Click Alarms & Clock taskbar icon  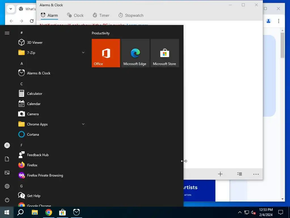click(76, 212)
